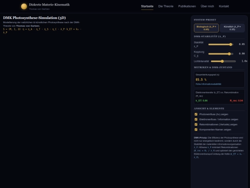Open the Über mich page

pyautogui.click(x=207, y=6)
